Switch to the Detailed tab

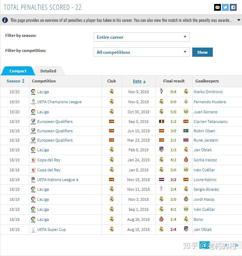point(48,71)
